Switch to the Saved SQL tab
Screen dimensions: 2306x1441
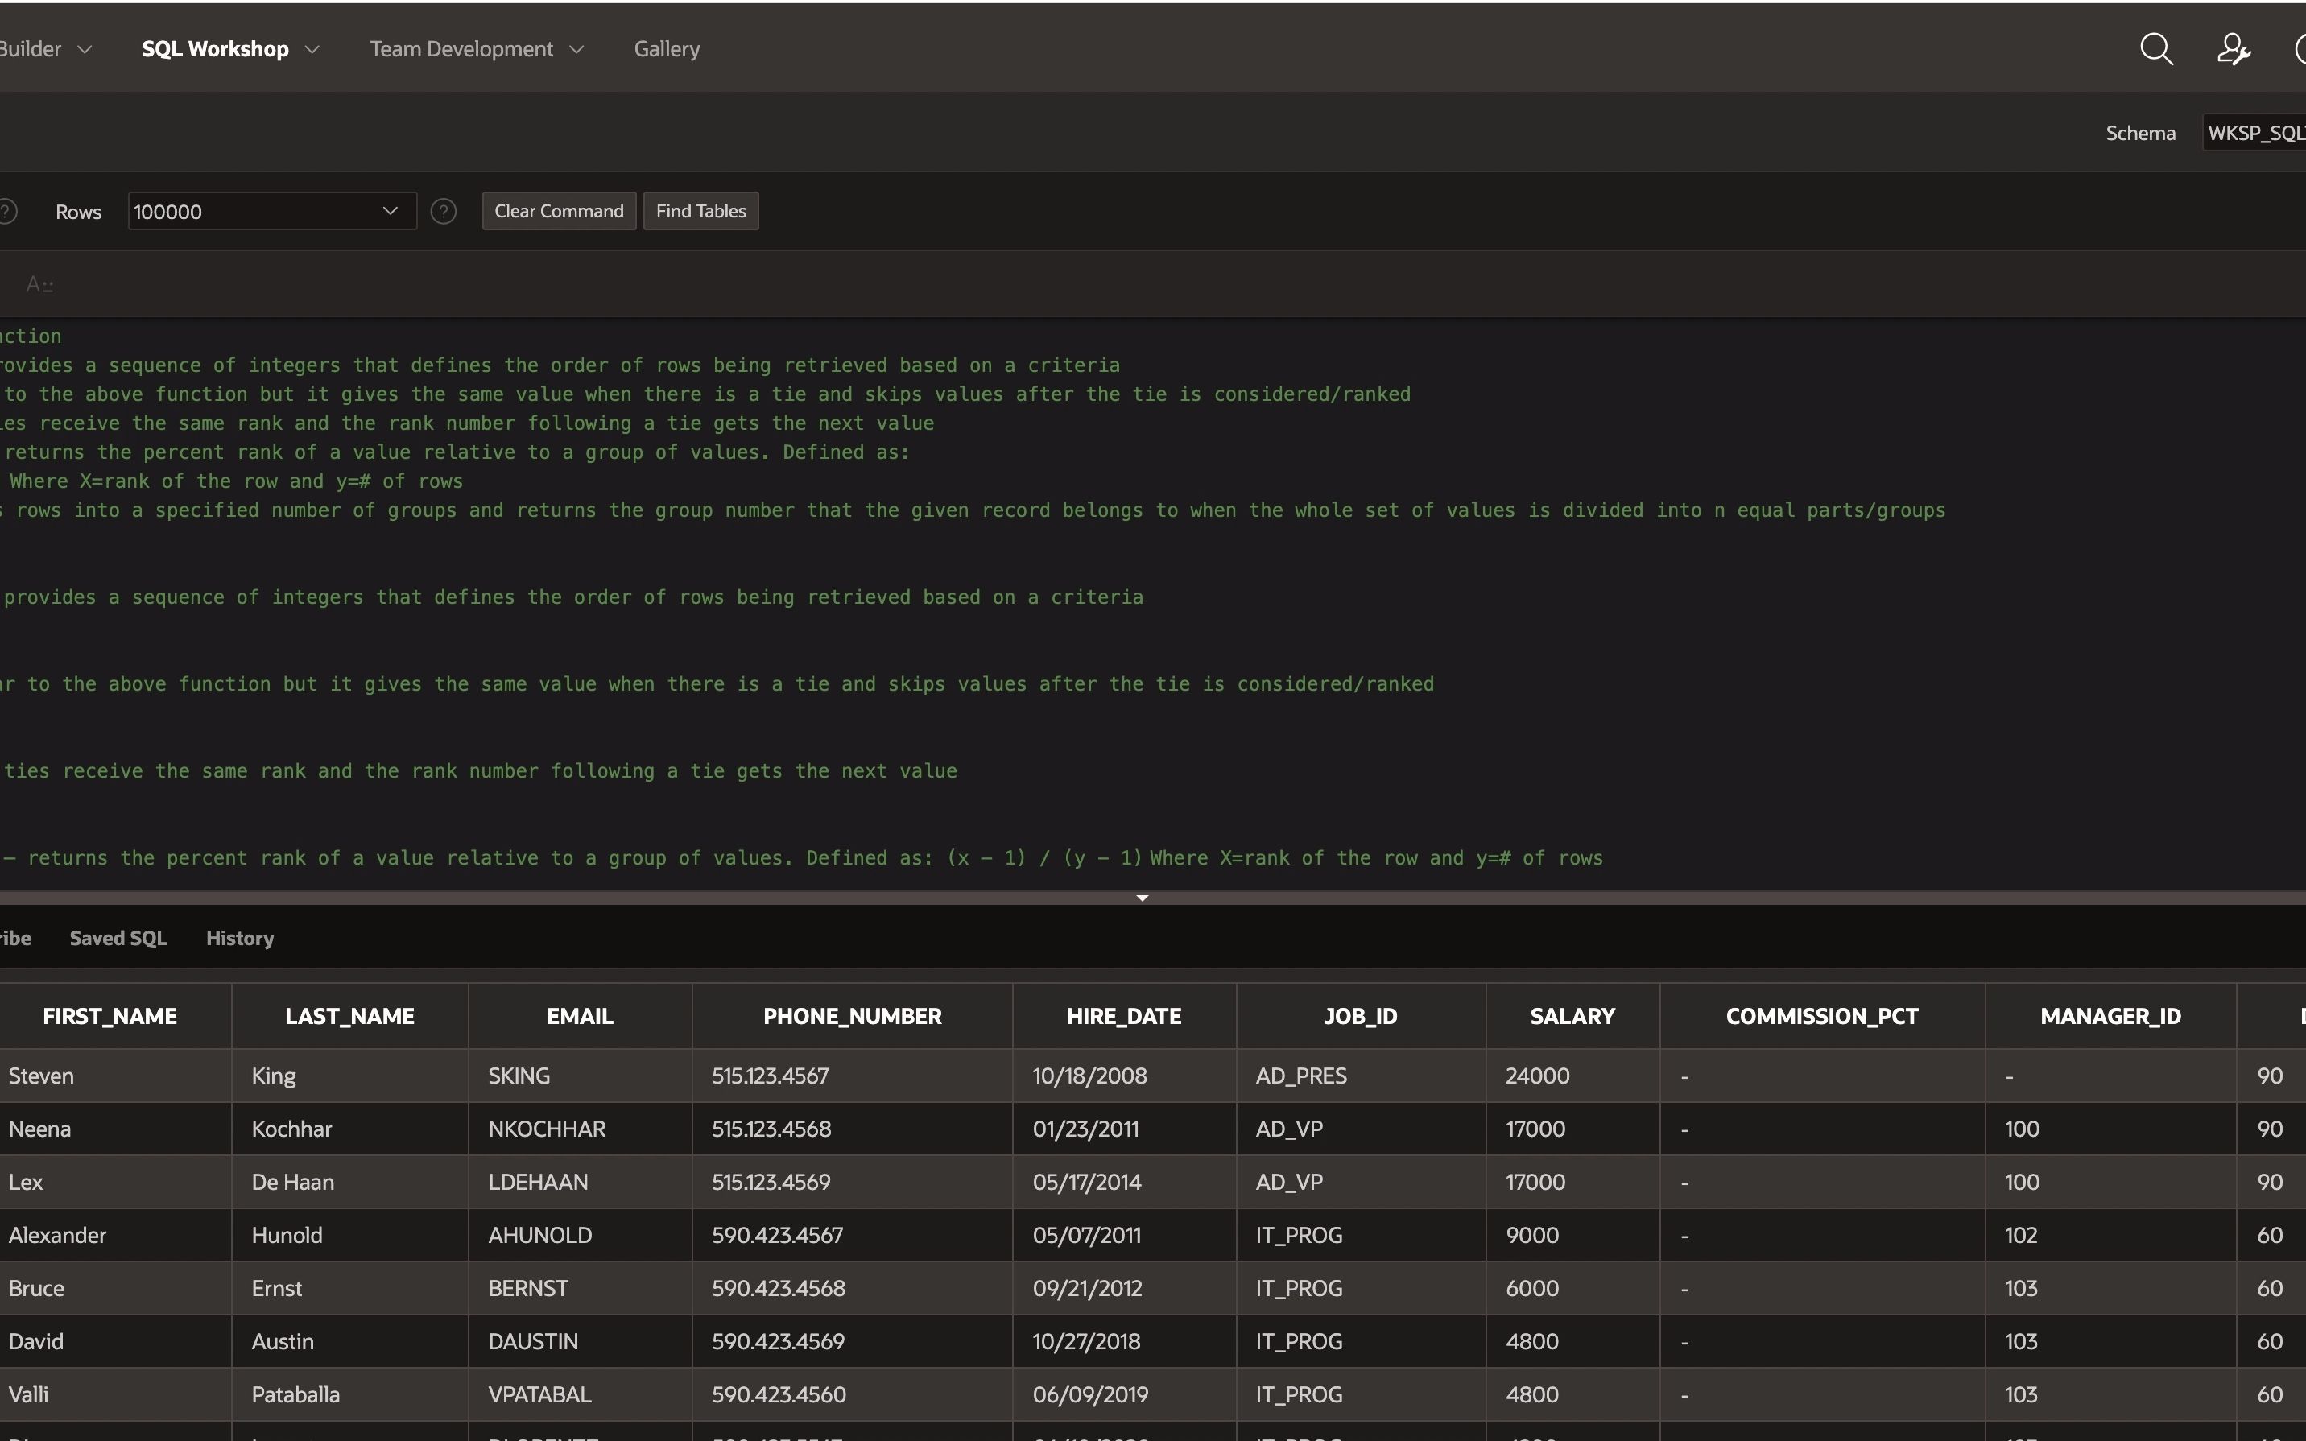tap(118, 938)
